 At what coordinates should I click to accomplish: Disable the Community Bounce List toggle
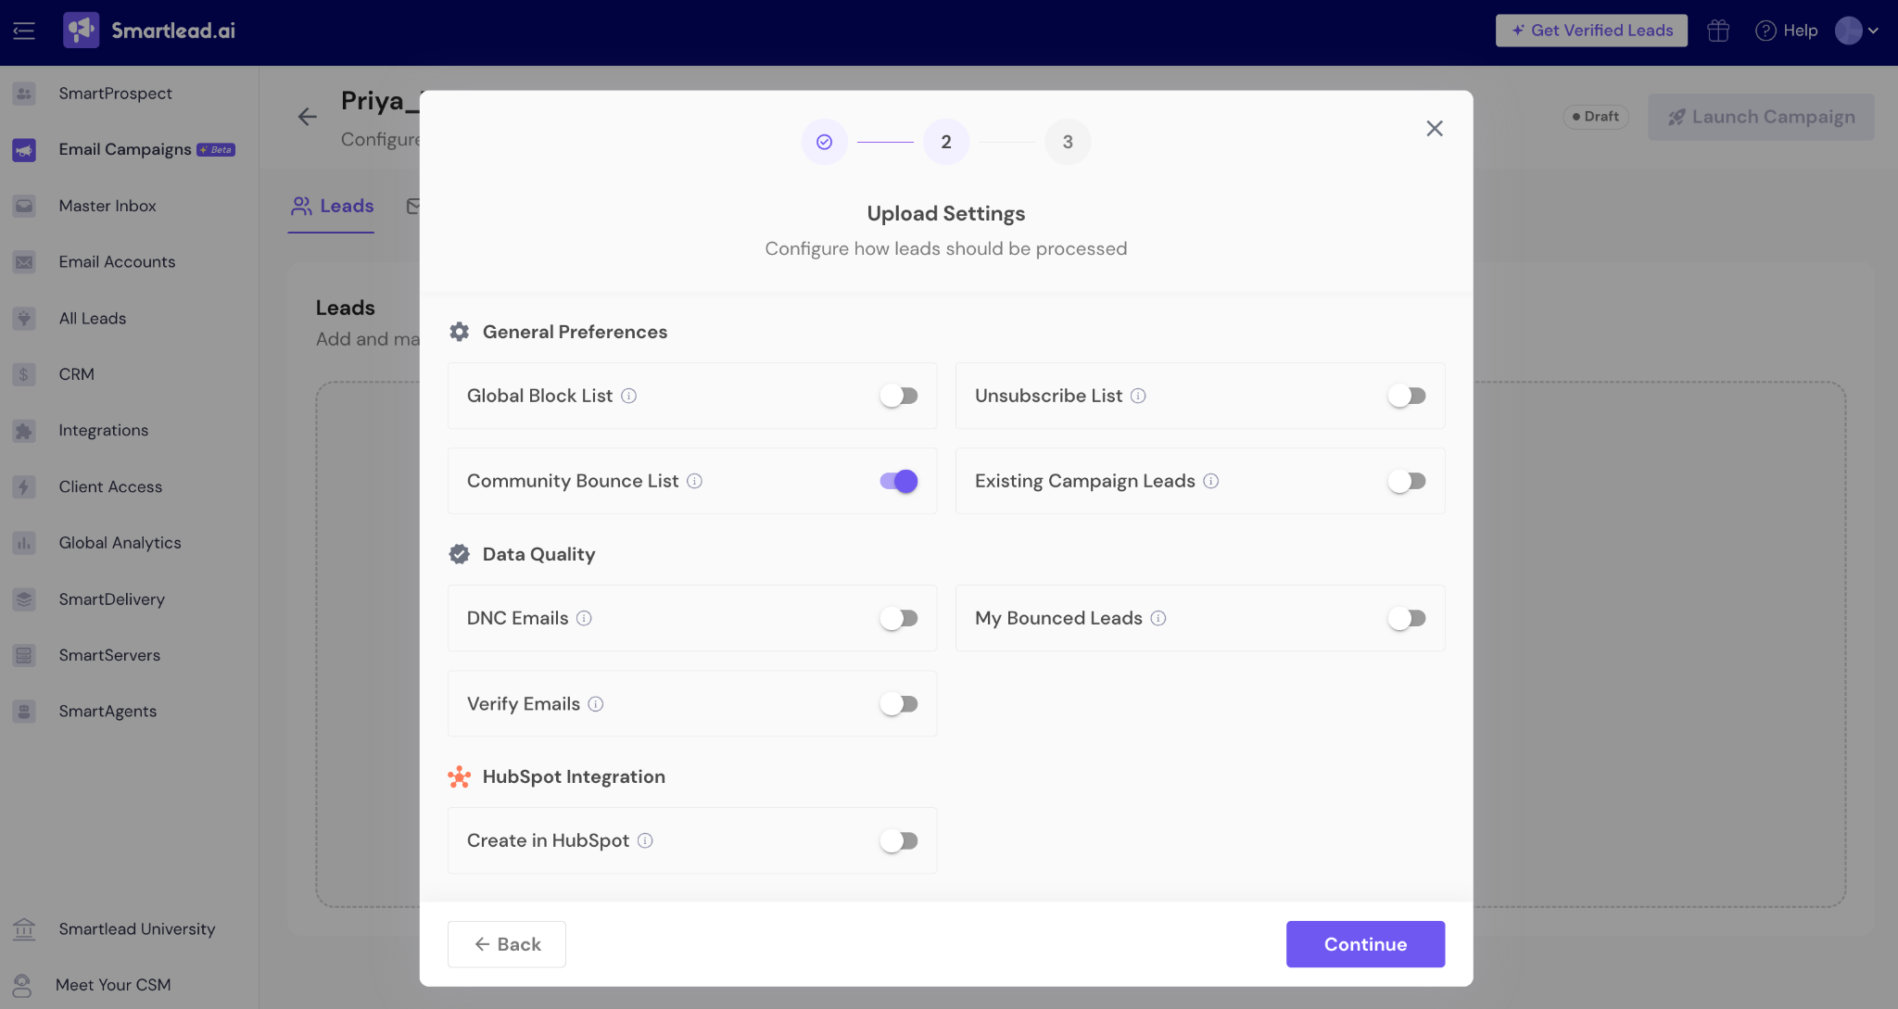click(898, 481)
